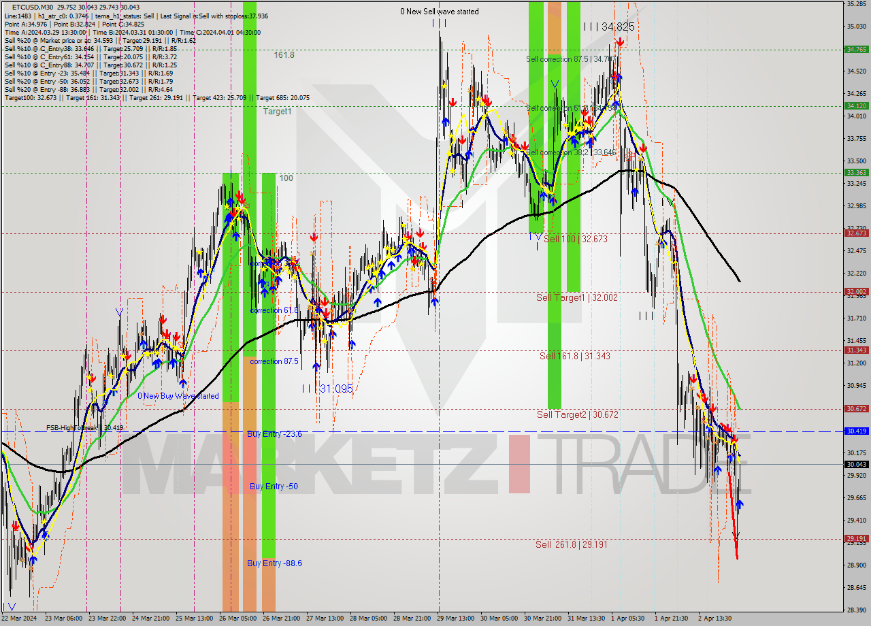Select the 'I I 31.095' wave label
This screenshot has width=871, height=626.
pos(328,389)
